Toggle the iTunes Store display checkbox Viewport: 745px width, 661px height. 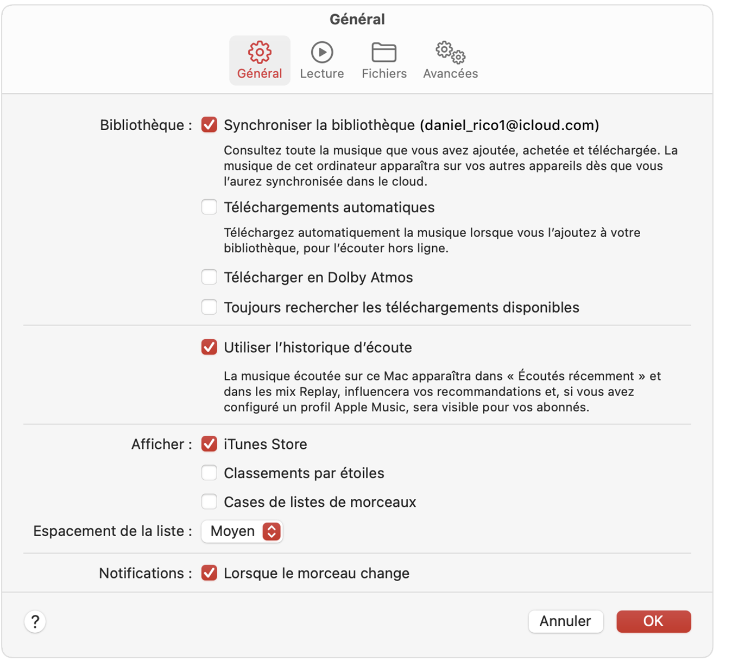coord(209,444)
